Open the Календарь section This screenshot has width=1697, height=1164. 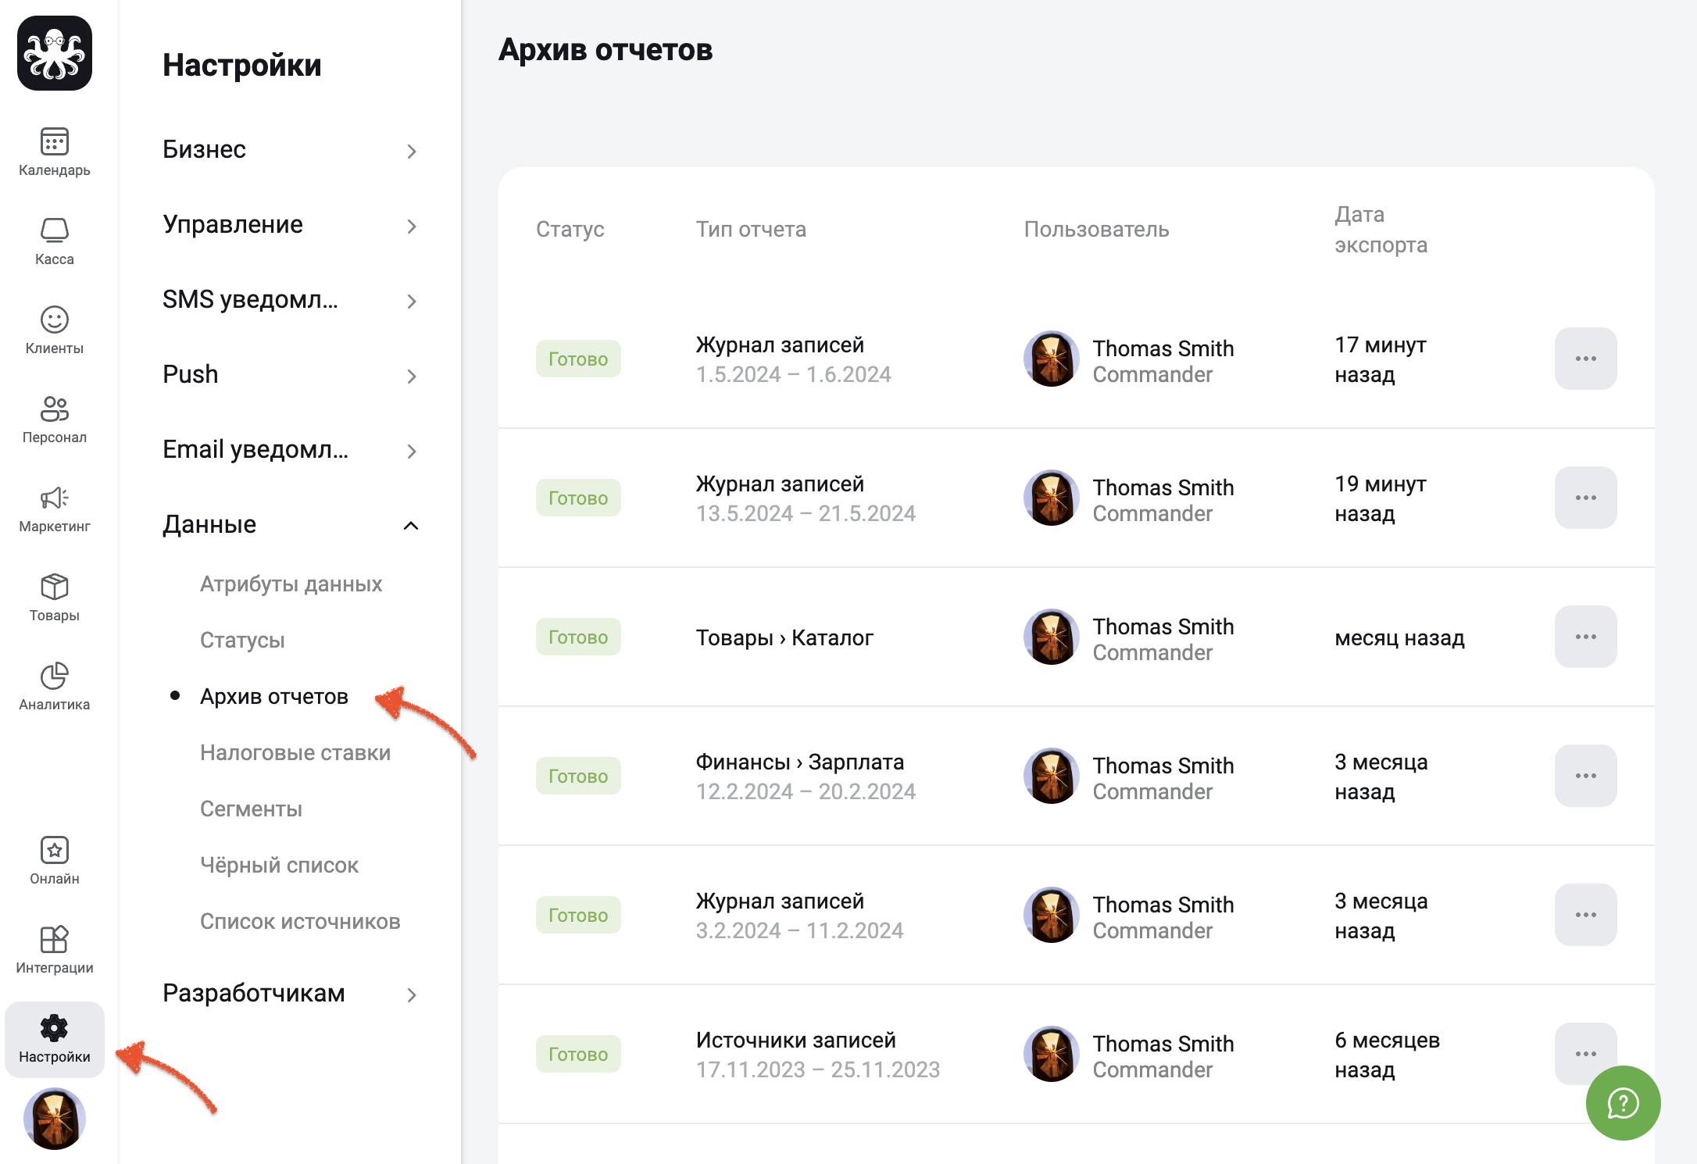55,152
